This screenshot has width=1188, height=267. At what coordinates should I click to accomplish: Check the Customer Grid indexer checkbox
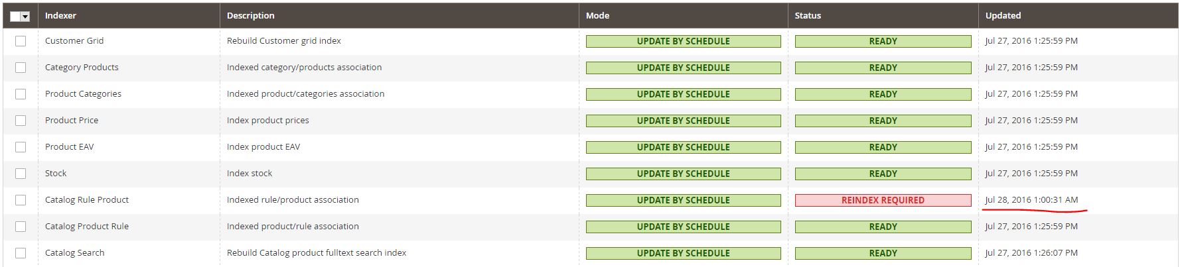pos(21,41)
